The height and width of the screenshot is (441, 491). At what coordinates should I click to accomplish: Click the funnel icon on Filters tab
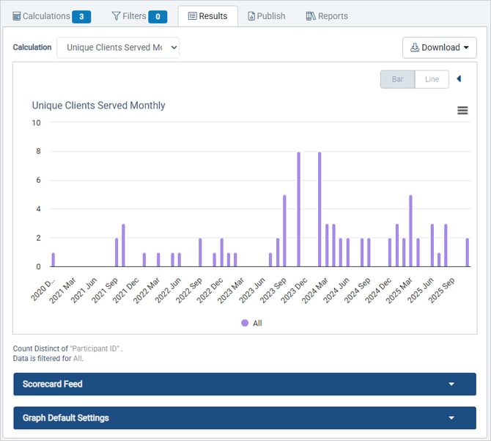tap(116, 16)
